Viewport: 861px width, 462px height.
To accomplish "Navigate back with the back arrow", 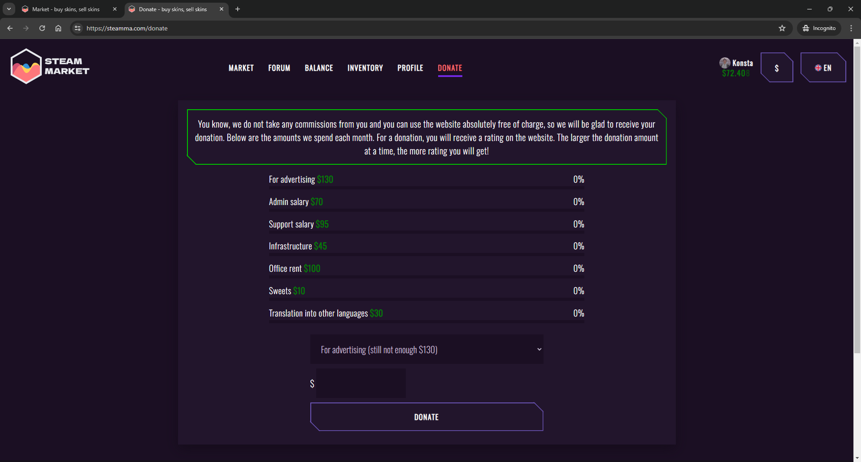I will tap(10, 28).
